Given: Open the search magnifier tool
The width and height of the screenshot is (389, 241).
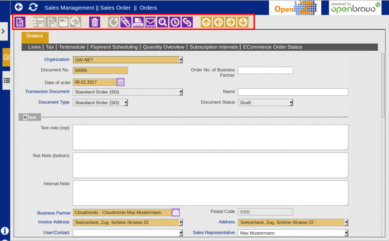Looking at the screenshot, I should click(x=163, y=22).
